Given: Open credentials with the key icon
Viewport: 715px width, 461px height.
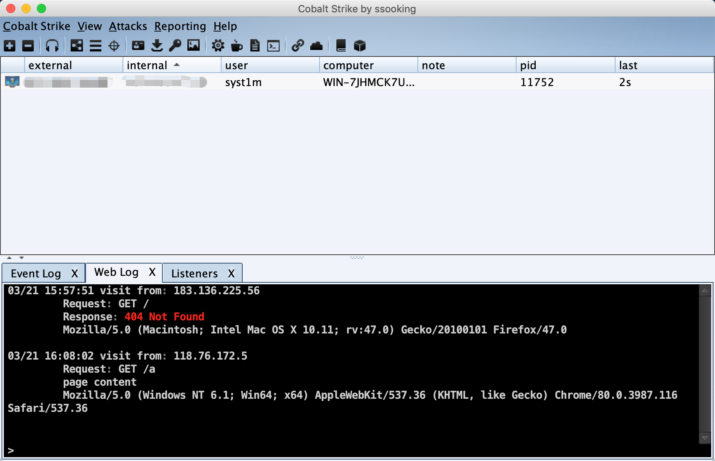Looking at the screenshot, I should [175, 46].
